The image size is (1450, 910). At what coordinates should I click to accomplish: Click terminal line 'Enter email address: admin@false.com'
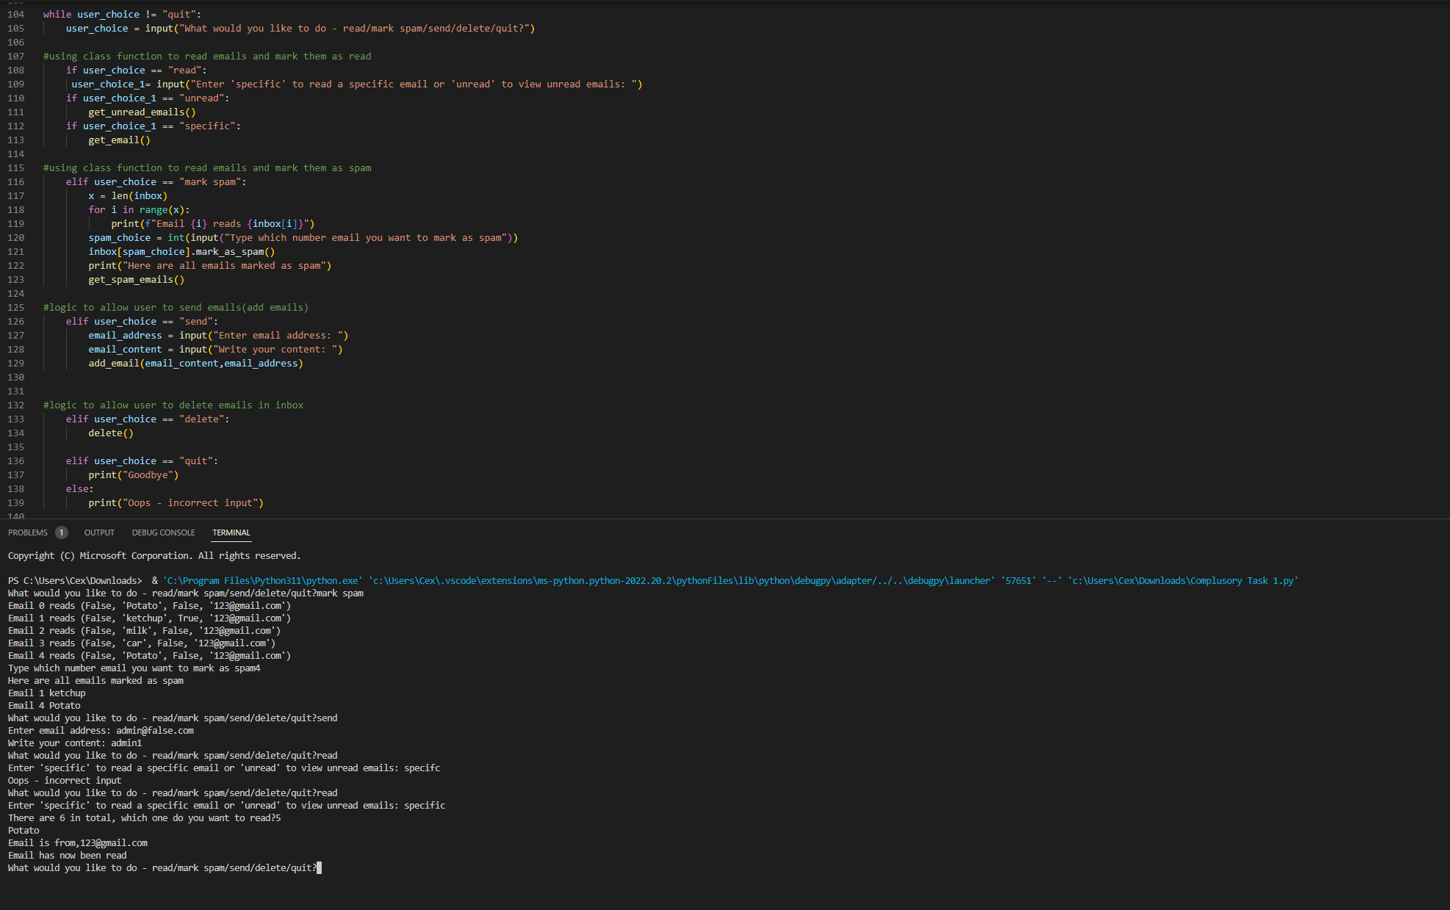pyautogui.click(x=101, y=731)
